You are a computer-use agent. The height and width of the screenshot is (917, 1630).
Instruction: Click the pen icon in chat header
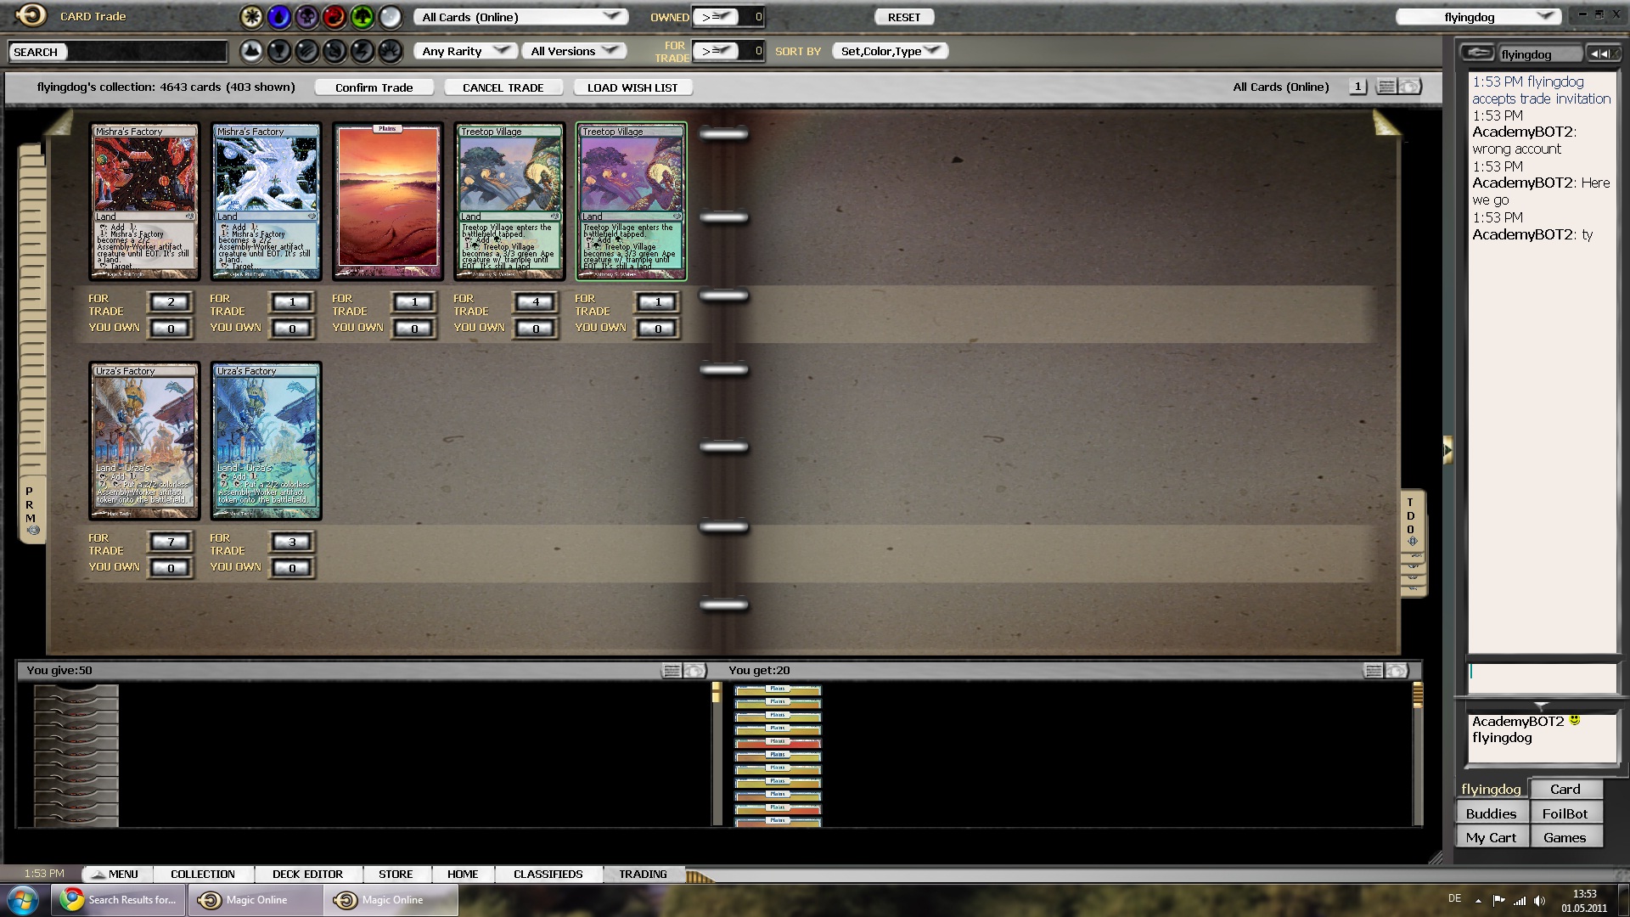[1478, 53]
